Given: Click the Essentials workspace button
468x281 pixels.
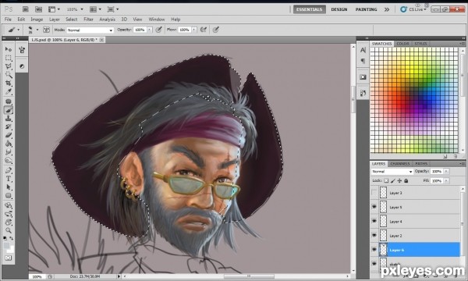Looking at the screenshot, I should point(309,9).
